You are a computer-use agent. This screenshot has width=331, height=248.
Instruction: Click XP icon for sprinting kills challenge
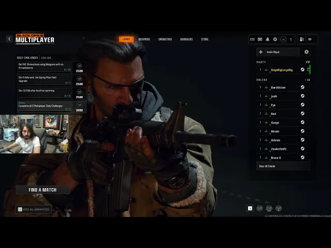[x=79, y=92]
